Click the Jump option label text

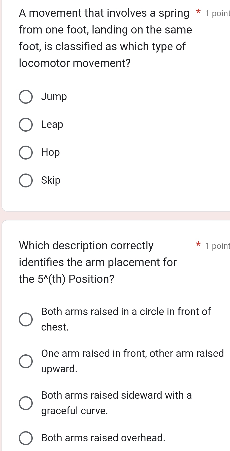point(54,97)
